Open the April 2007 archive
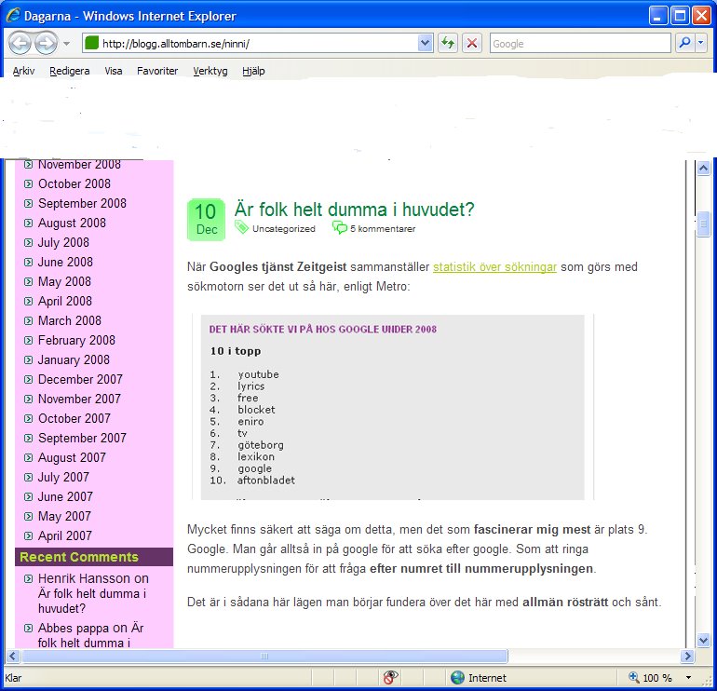The width and height of the screenshot is (717, 691). (x=65, y=536)
